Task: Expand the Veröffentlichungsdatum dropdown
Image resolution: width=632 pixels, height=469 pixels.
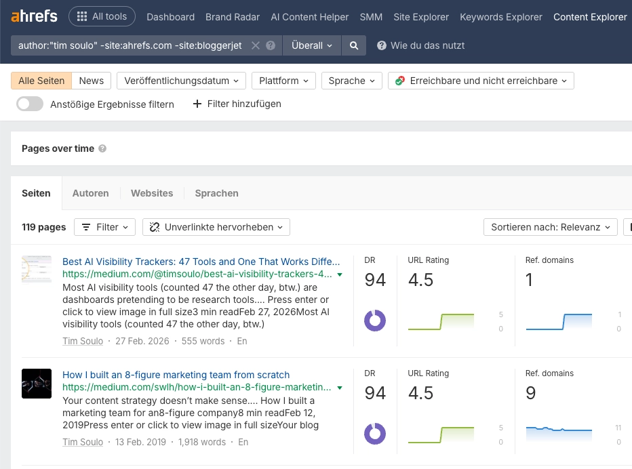Action: tap(181, 81)
